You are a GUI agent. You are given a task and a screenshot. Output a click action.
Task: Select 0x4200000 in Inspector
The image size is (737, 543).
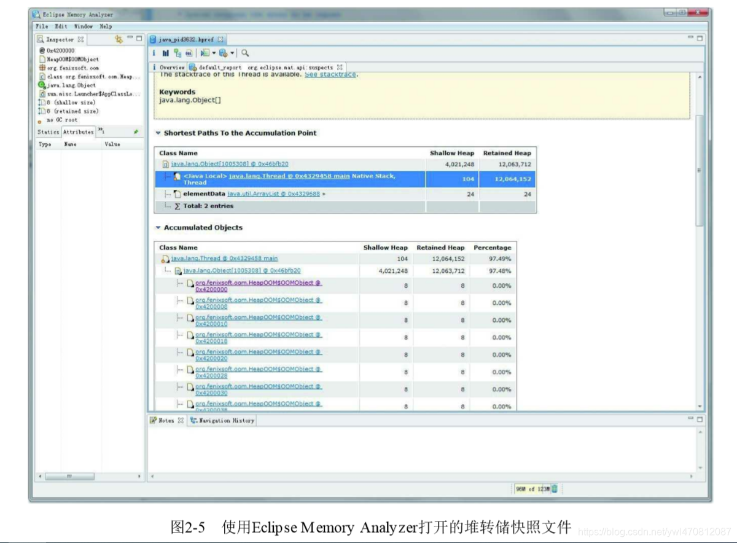[57, 50]
